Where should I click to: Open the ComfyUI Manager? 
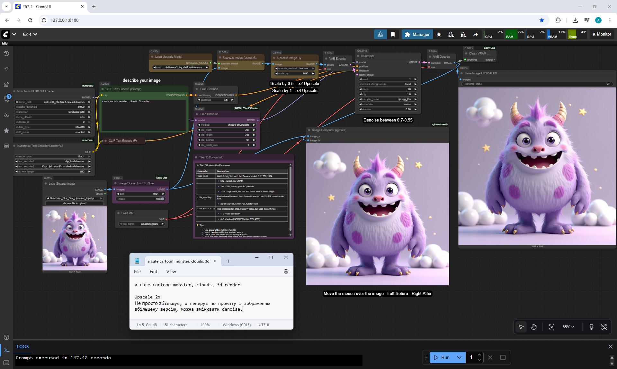pos(417,34)
